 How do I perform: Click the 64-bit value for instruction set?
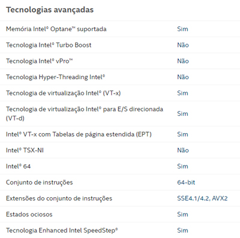[x=186, y=182]
